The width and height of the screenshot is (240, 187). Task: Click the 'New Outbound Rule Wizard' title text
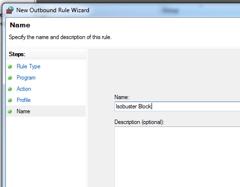[x=53, y=10]
